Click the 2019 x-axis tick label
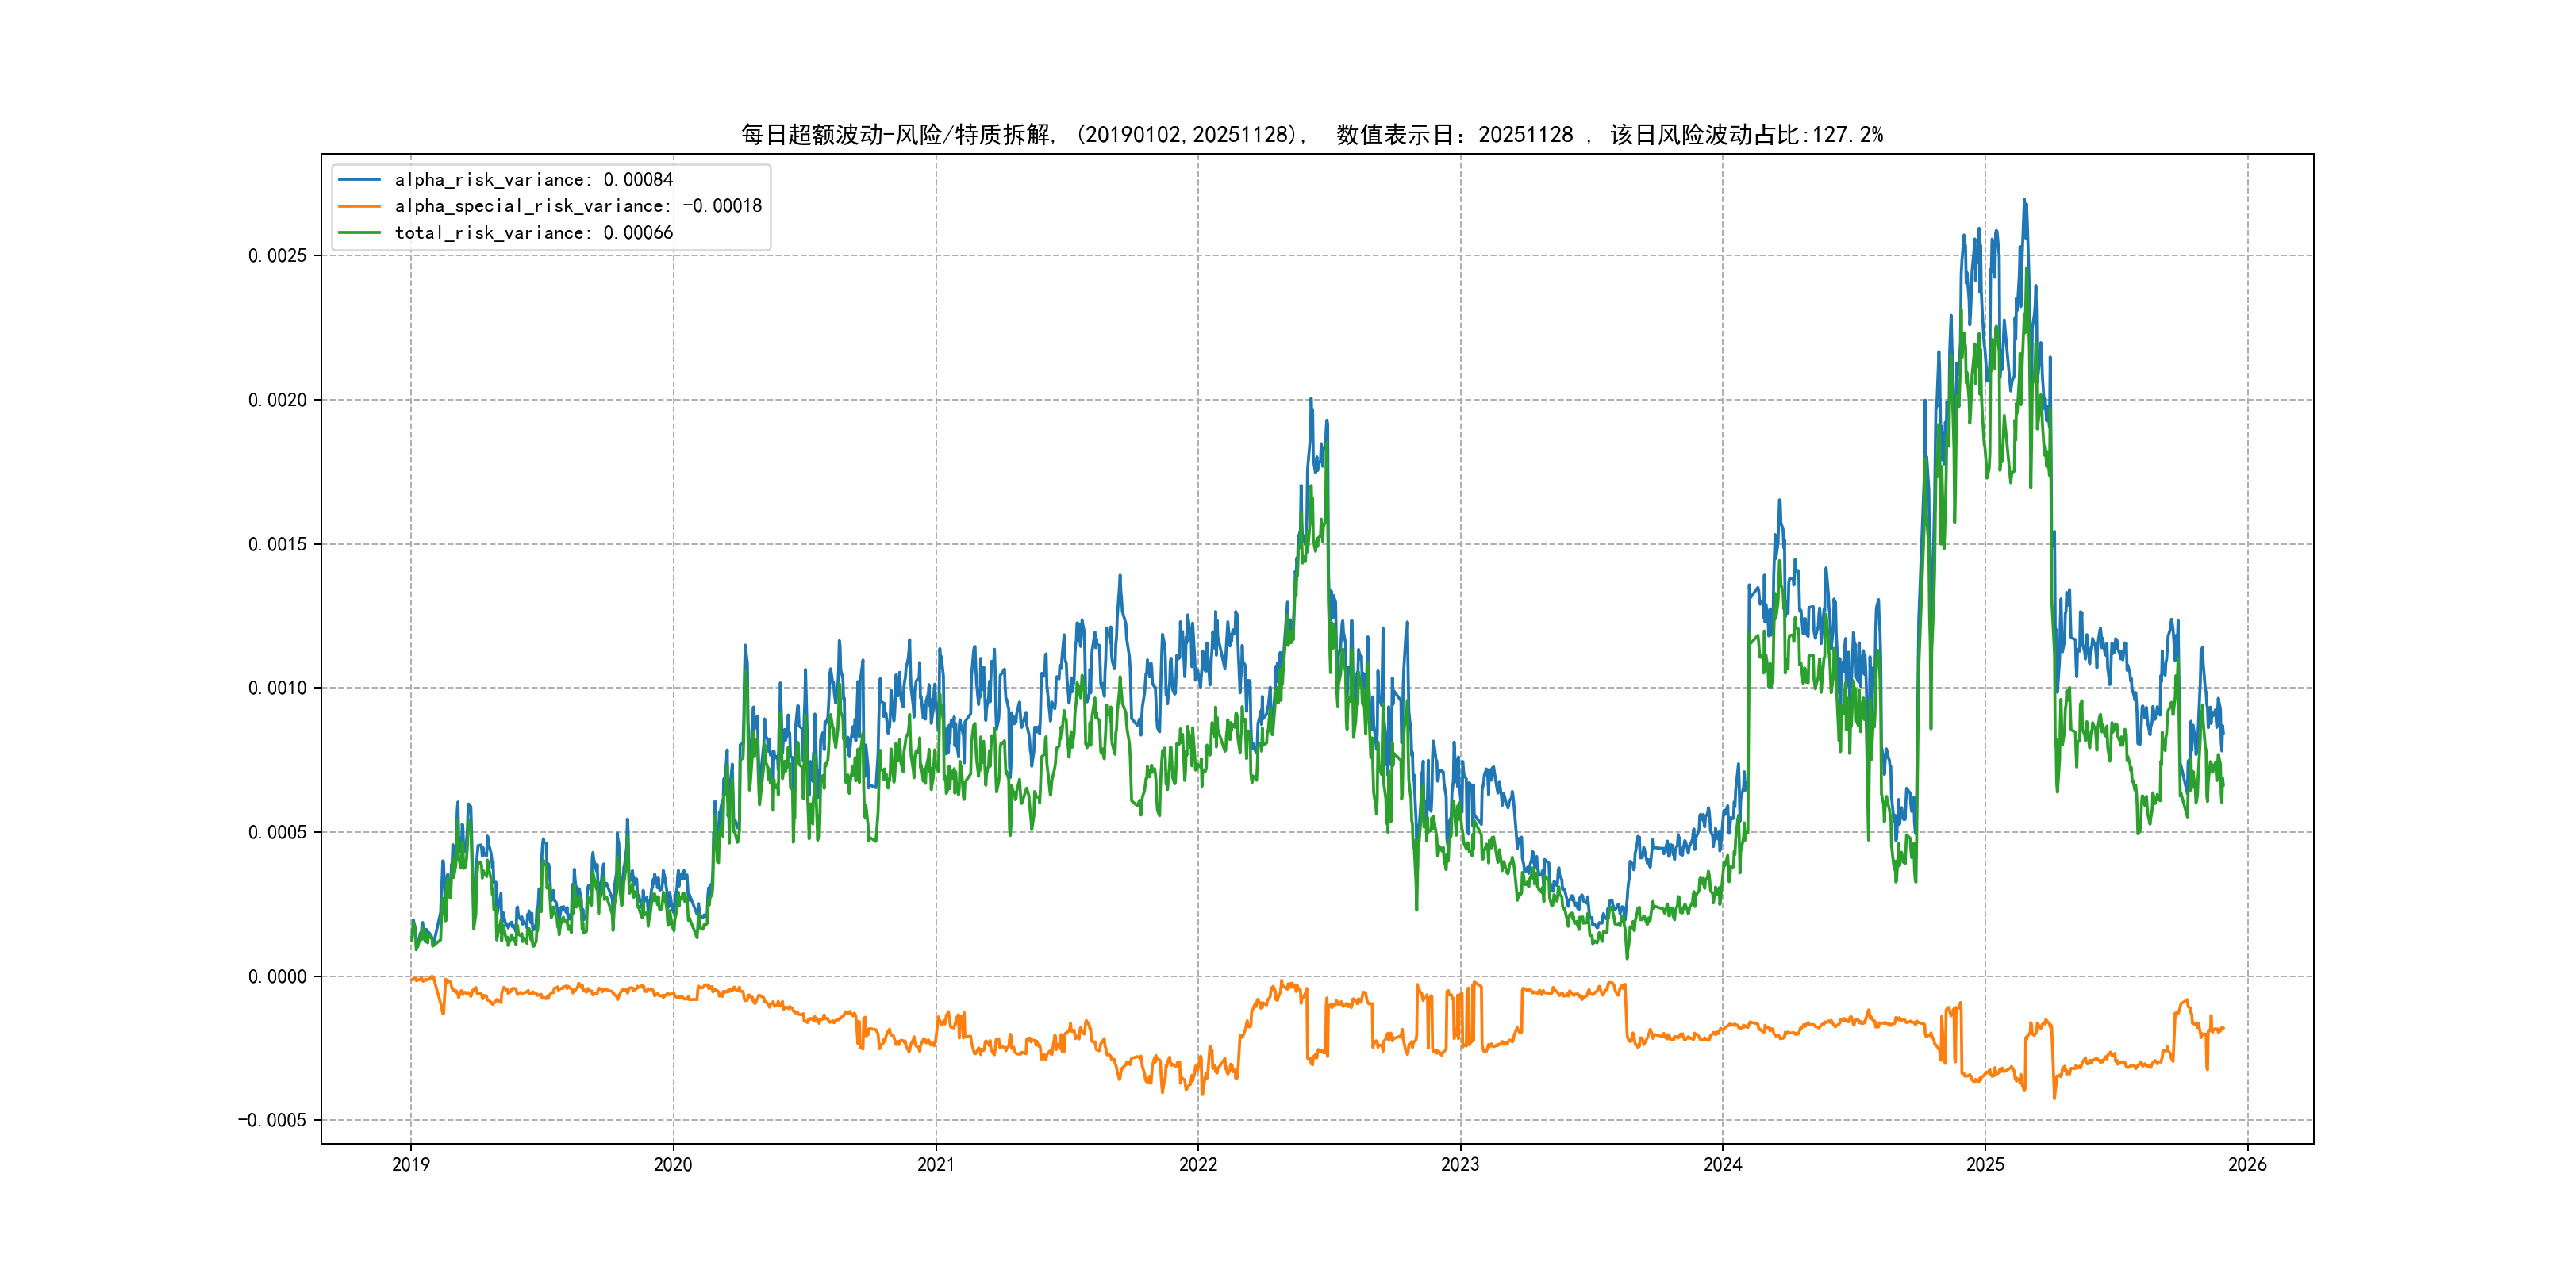Screen dimensions: 2571x1285 click(x=410, y=1164)
